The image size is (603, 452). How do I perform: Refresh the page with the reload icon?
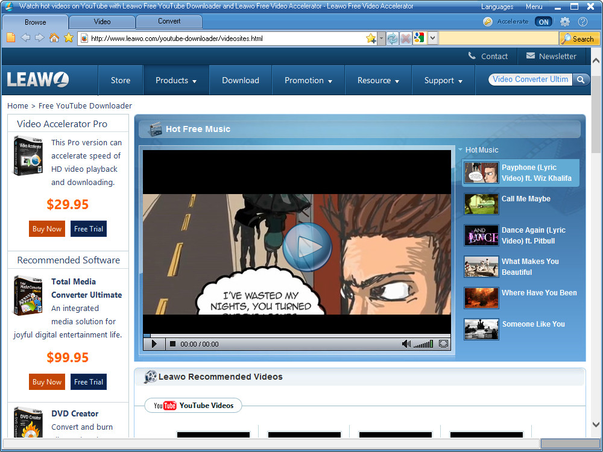pyautogui.click(x=393, y=39)
